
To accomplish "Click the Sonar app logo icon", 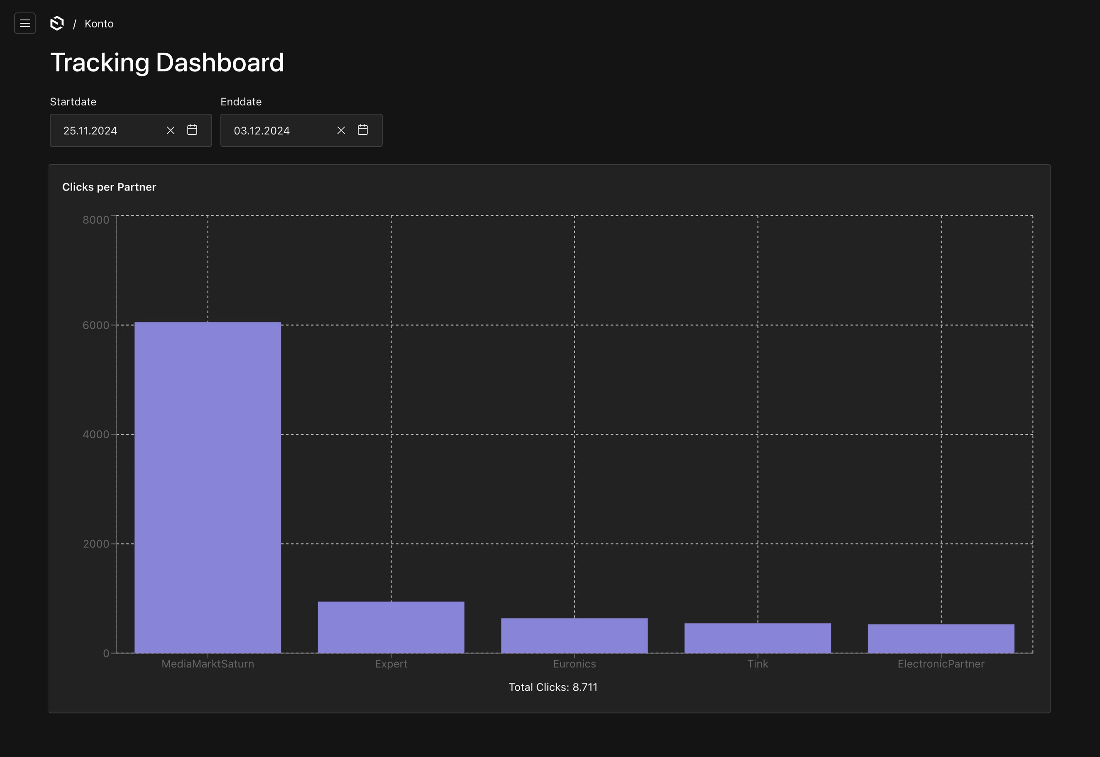I will (57, 23).
